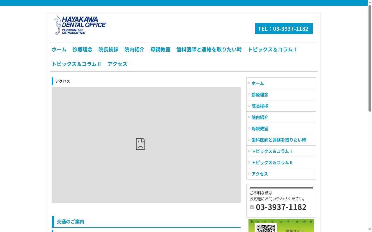Click the text お気軽にお問い合わせください。
The height and width of the screenshot is (232, 372).
tap(278, 199)
